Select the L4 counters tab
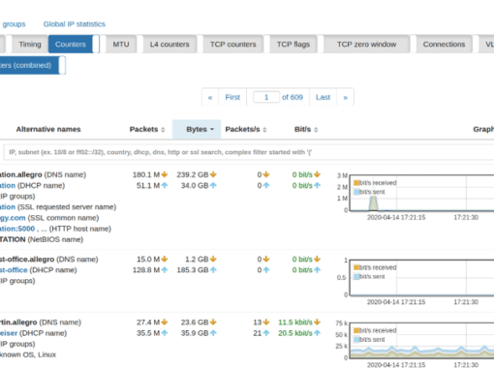The width and height of the screenshot is (494, 370). coord(170,45)
